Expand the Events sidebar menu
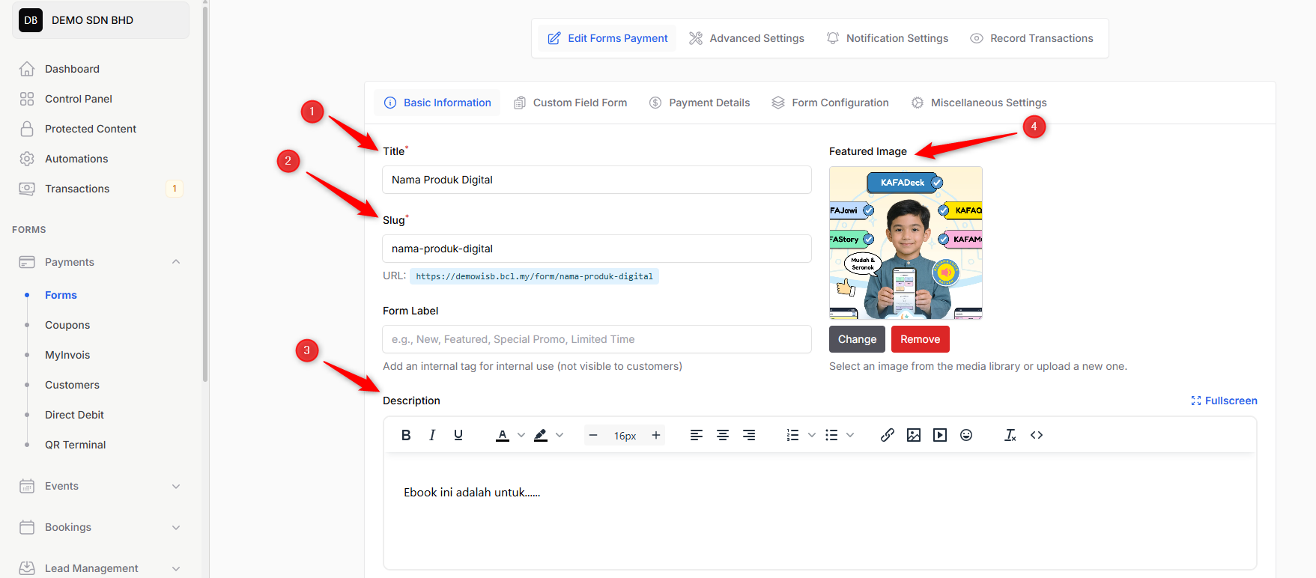1316x578 pixels. pyautogui.click(x=176, y=486)
